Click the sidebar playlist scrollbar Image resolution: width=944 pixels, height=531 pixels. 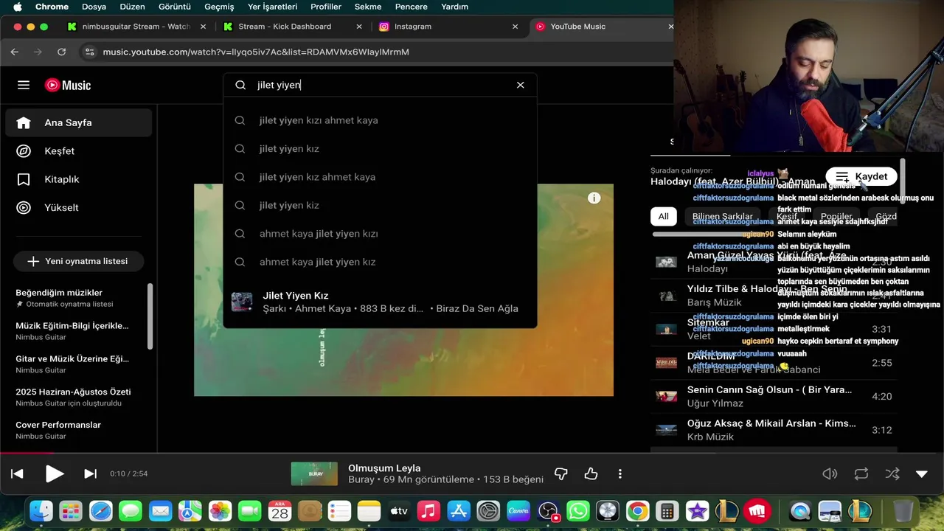point(150,316)
